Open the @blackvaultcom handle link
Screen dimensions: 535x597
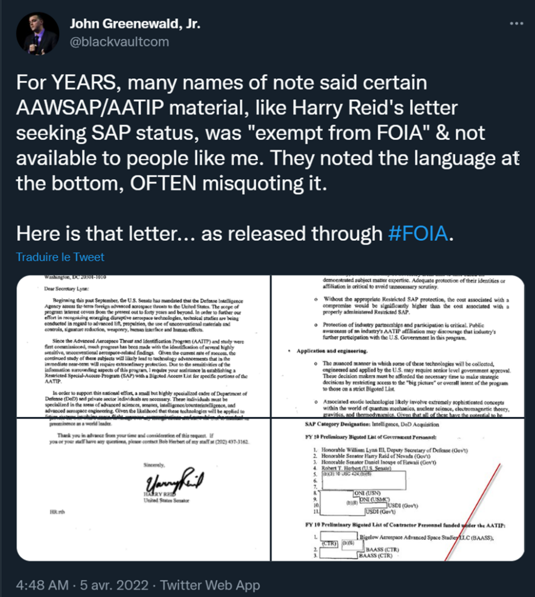119,41
